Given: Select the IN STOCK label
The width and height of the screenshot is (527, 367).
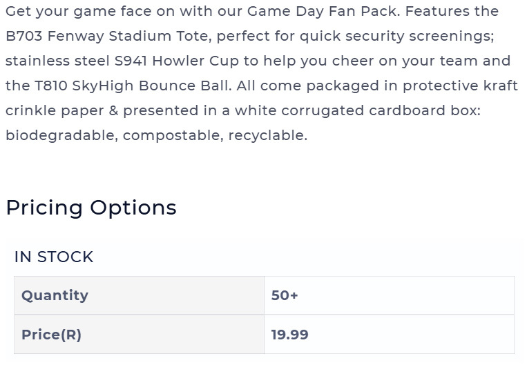Looking at the screenshot, I should click(54, 257).
